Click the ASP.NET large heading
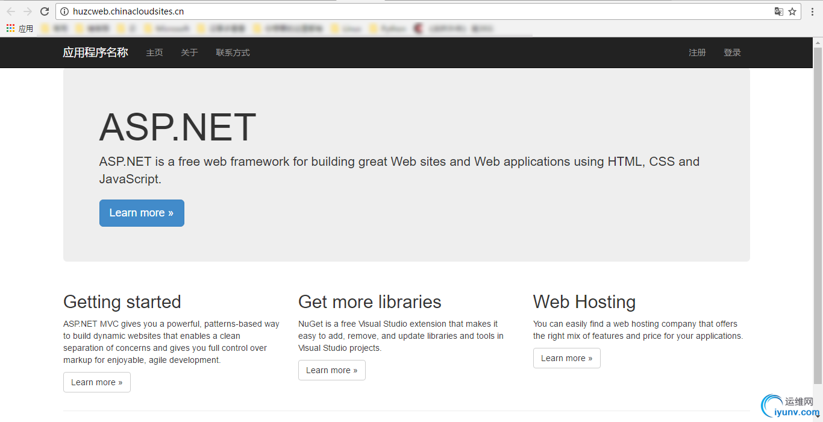Screen dimensions: 823x422 178,127
